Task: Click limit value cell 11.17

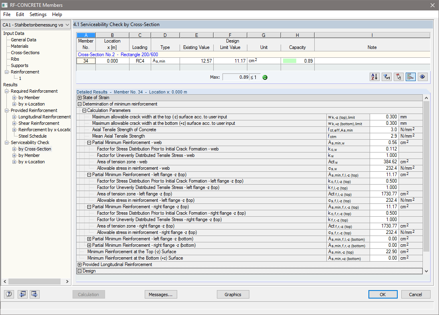Action: click(230, 61)
